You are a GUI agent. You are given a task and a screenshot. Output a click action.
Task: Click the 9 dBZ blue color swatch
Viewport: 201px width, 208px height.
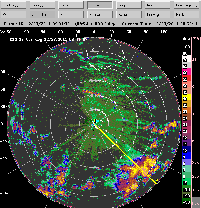point(186,156)
